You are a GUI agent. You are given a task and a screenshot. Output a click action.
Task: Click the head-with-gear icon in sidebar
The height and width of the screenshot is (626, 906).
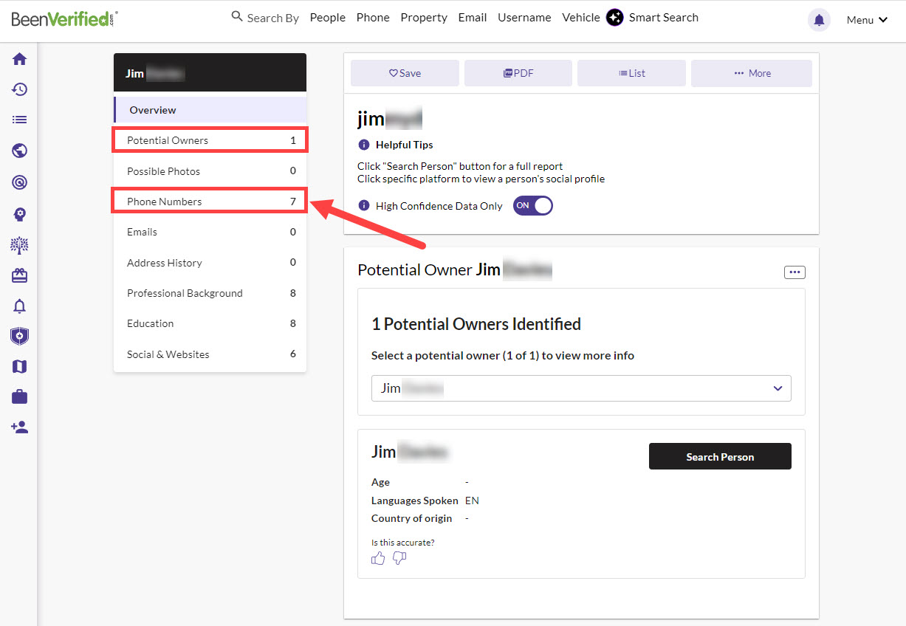(20, 214)
